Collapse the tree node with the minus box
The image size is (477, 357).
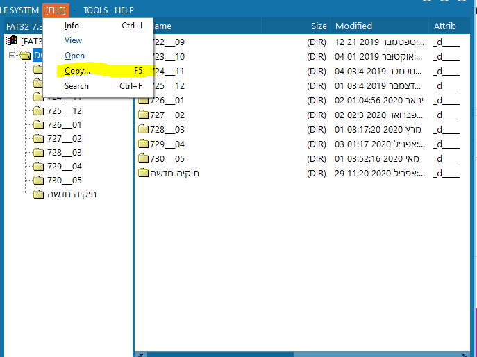coord(12,56)
